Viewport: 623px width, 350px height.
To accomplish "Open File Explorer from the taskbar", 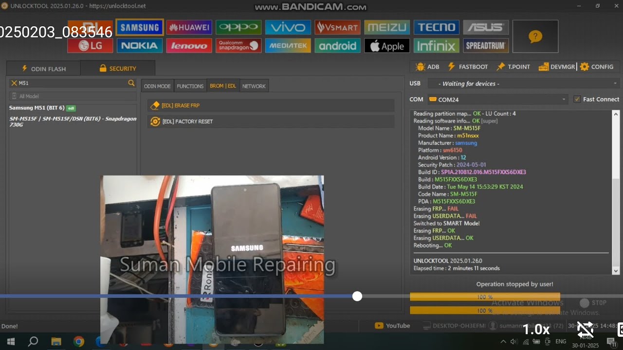I will tap(56, 342).
